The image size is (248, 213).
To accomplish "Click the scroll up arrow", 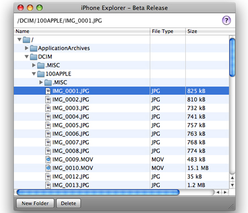I will 233,178.
